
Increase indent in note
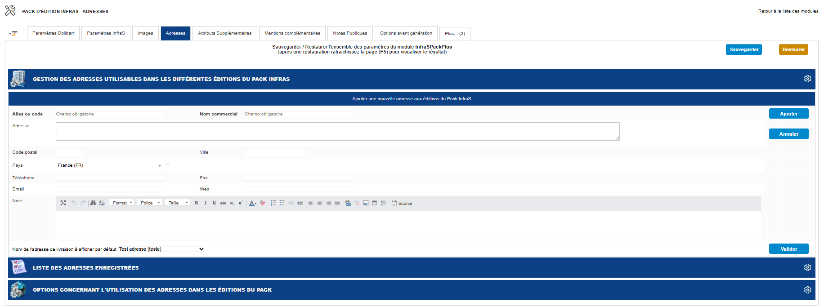(x=300, y=203)
